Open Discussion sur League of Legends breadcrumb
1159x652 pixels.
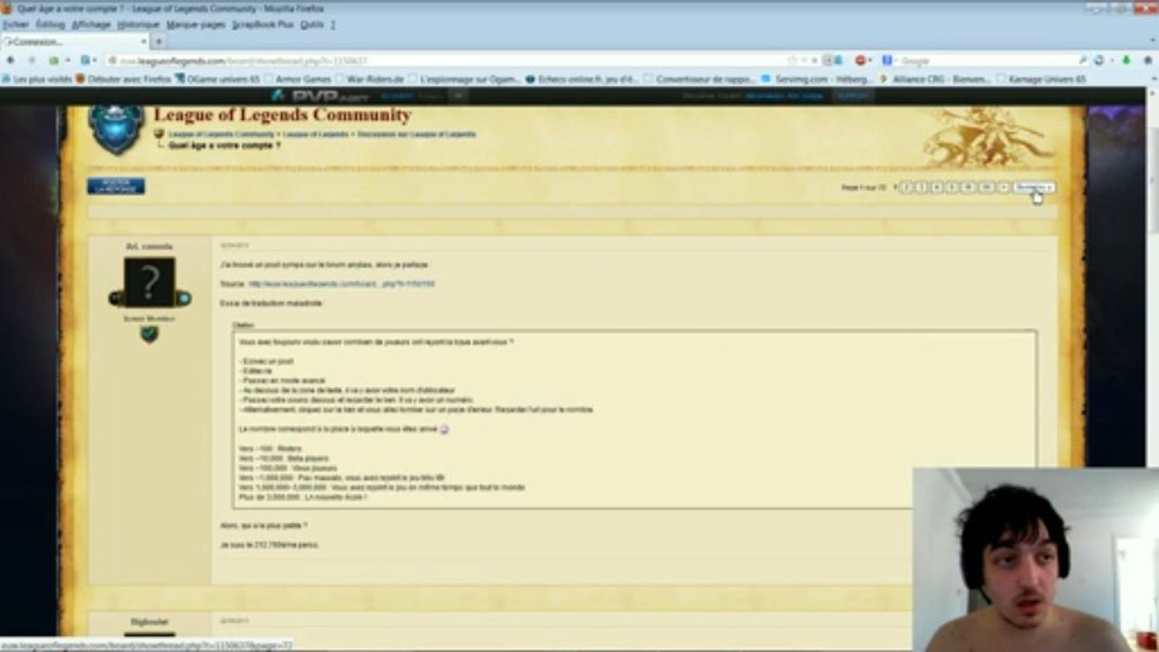tap(416, 134)
